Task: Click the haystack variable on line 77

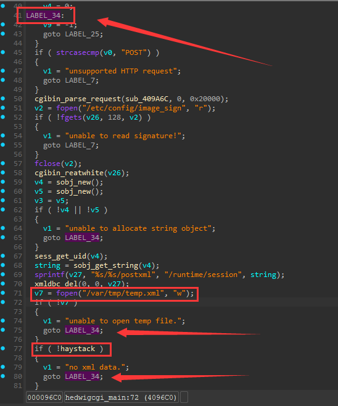Action: coord(78,349)
